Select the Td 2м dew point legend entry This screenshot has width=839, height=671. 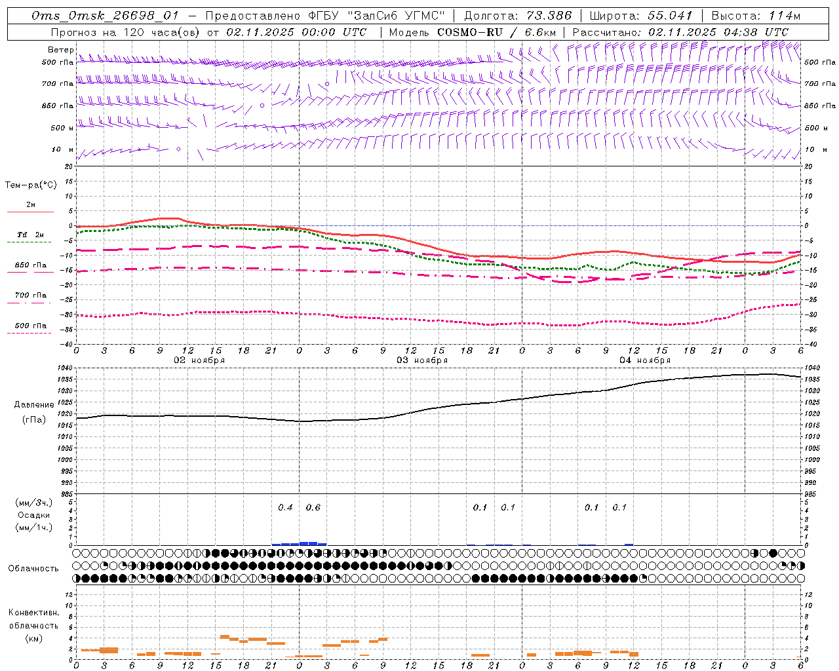[31, 235]
